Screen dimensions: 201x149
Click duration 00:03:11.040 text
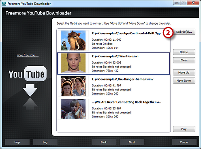click(107, 40)
